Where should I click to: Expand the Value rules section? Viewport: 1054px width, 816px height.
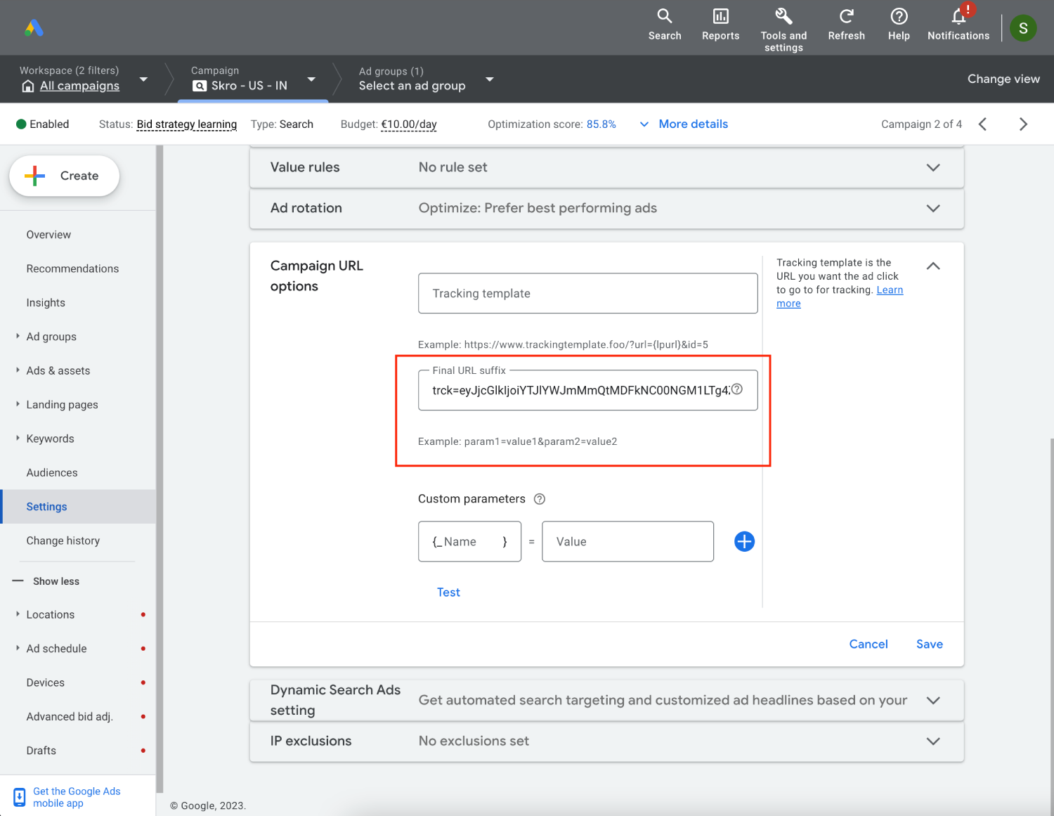pos(933,167)
